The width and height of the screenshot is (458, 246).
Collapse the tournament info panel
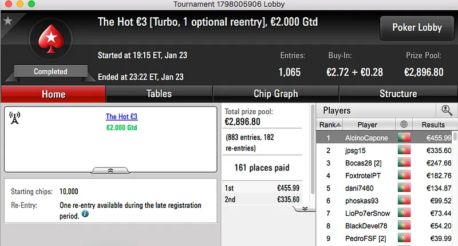pos(110,170)
